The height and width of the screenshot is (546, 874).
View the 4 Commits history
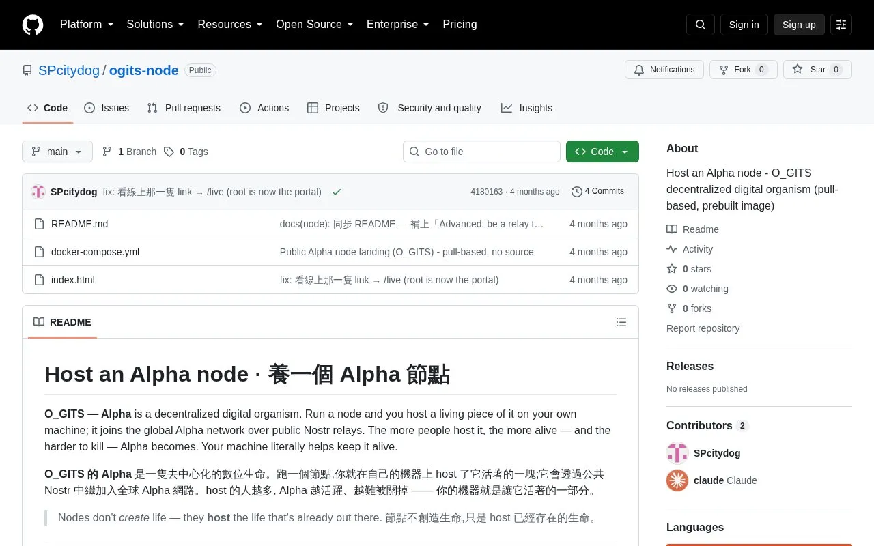point(597,192)
